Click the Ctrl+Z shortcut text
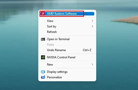 [x=87, y=50]
